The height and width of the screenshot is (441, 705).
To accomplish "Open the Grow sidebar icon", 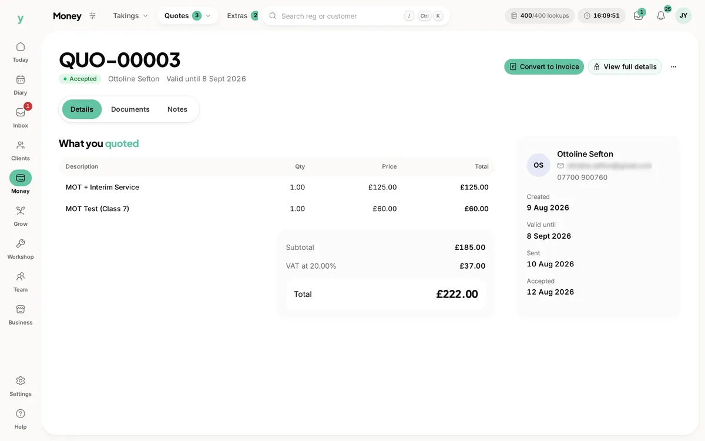I will (x=21, y=211).
